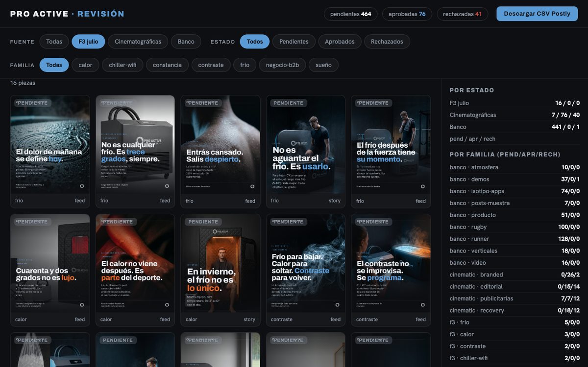Set Estado filter to Aprobados
Image resolution: width=588 pixels, height=367 pixels.
click(340, 42)
